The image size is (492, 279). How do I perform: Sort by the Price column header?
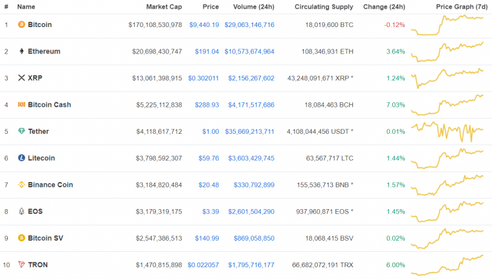211,7
